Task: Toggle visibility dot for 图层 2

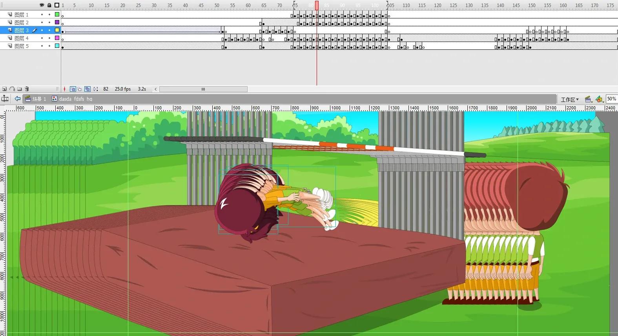Action: click(42, 22)
